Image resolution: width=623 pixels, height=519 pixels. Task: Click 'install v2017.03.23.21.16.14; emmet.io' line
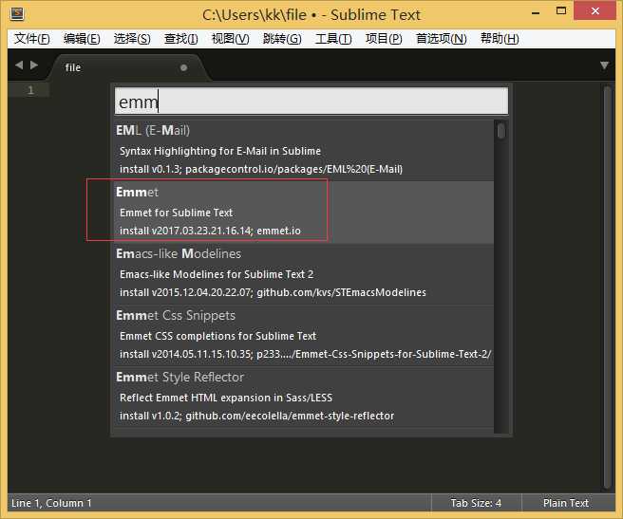210,231
